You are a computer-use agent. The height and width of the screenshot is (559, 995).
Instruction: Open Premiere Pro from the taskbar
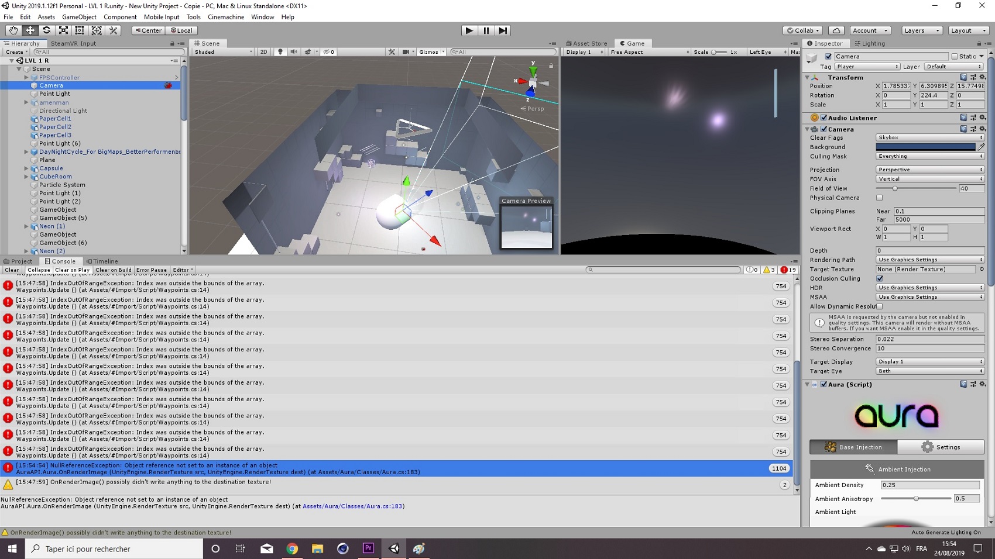368,548
